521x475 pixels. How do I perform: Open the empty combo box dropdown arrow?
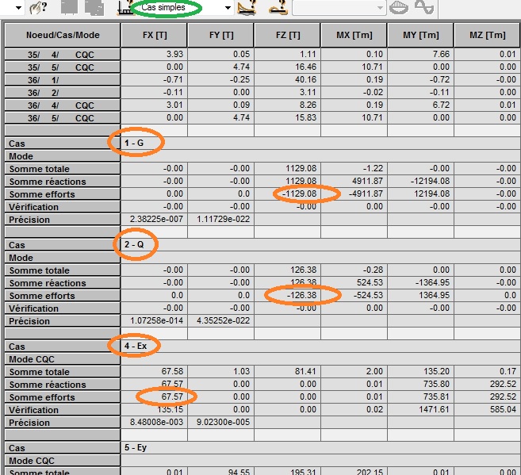coord(380,8)
